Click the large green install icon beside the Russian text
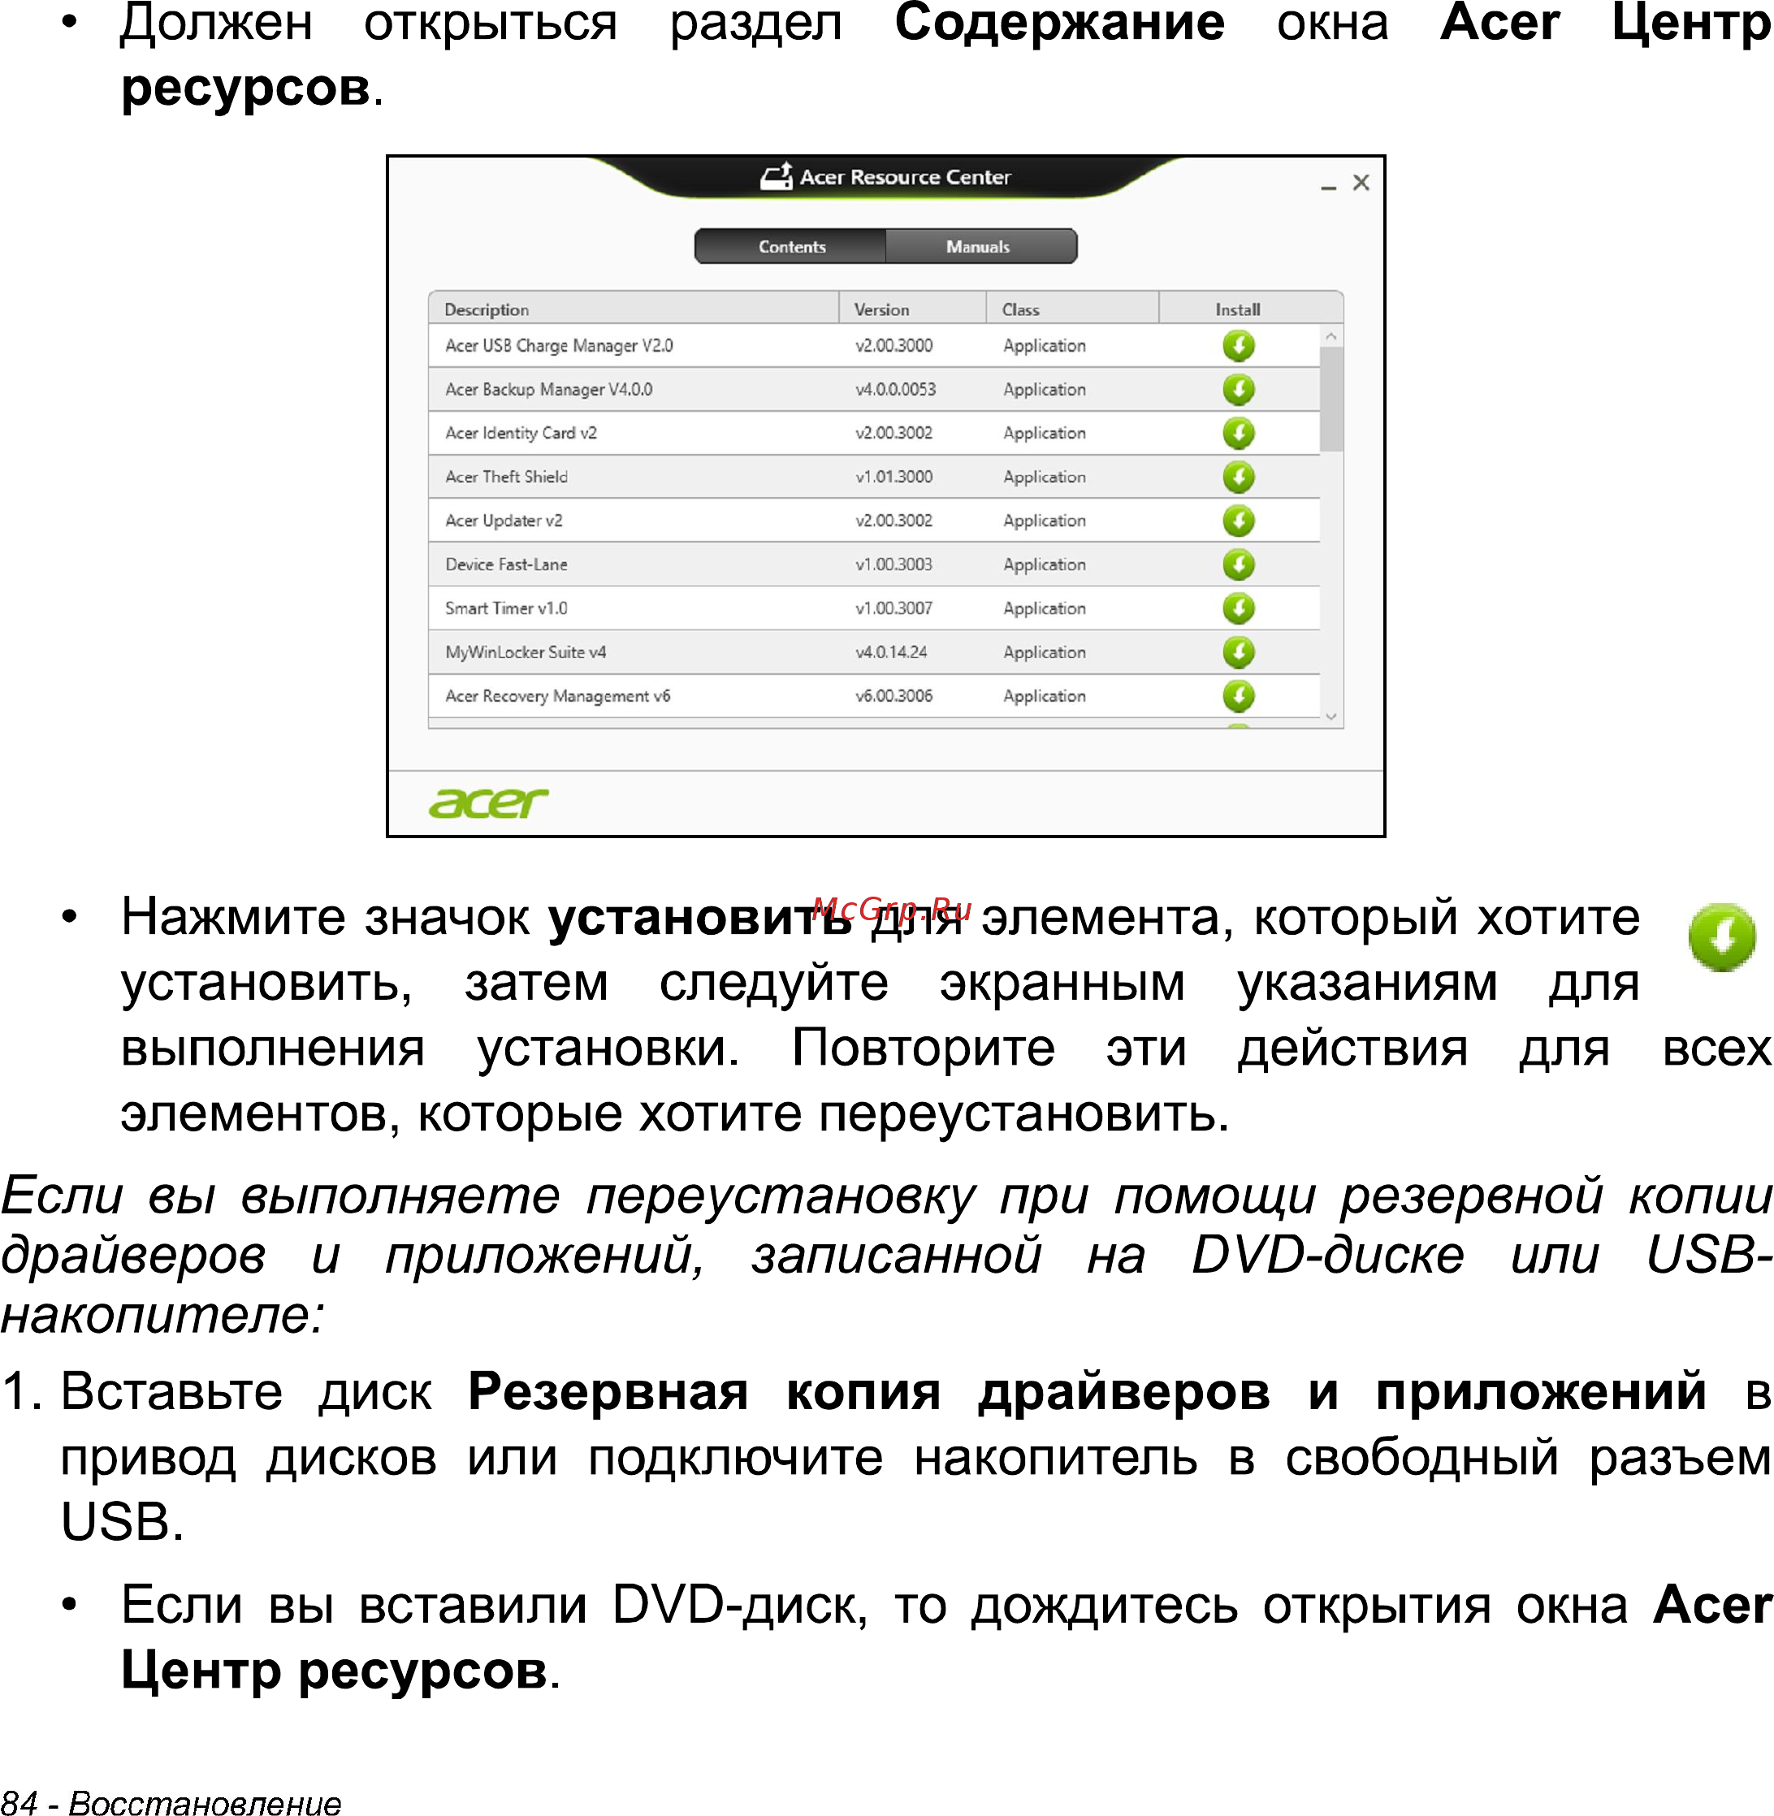 1722,936
